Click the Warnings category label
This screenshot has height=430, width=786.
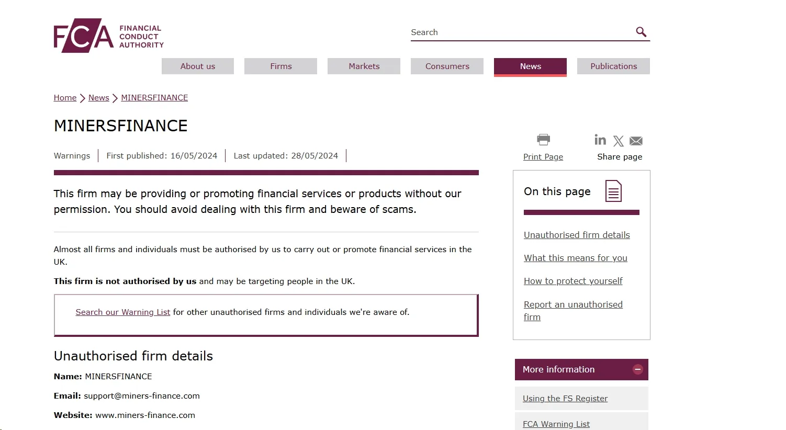pos(72,156)
